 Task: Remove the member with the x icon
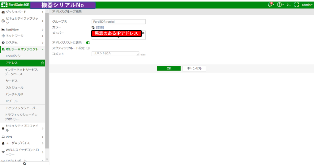coord(143,33)
